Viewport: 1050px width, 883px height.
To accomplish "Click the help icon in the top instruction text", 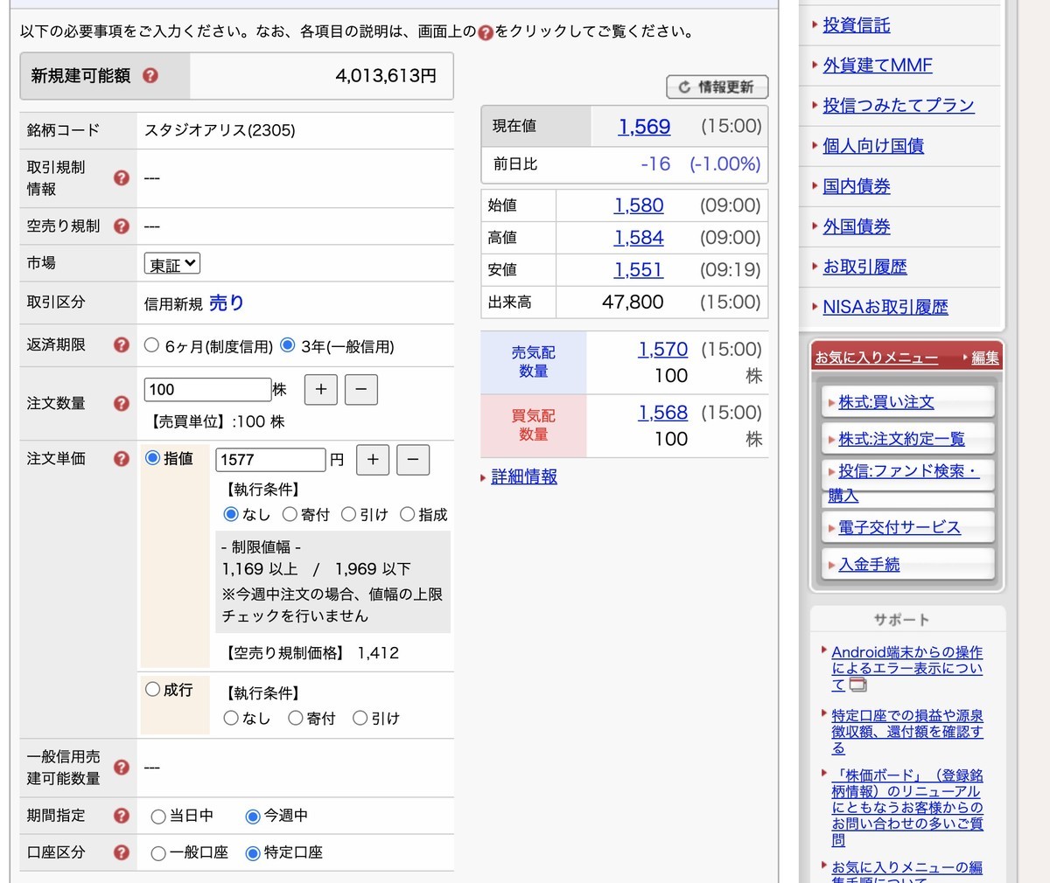I will (486, 32).
